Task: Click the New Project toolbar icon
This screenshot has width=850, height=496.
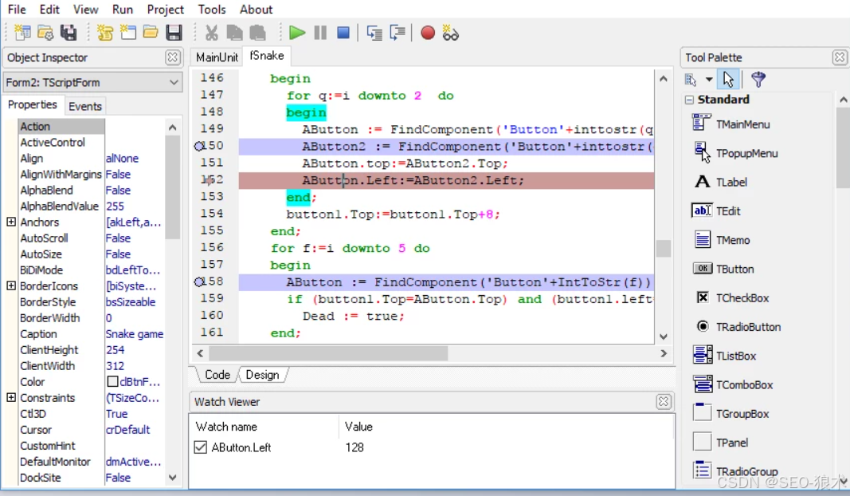Action: point(22,33)
